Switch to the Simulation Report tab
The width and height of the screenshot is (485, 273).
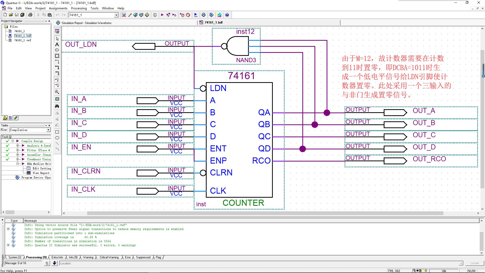click(86, 23)
